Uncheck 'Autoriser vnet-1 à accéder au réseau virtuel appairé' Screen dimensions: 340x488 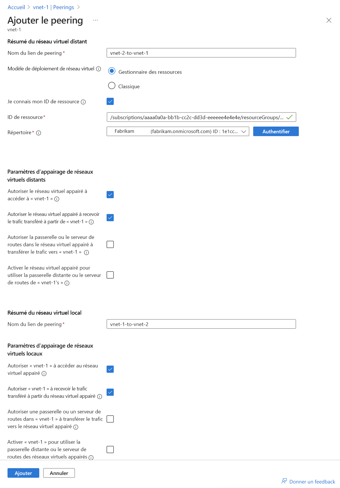coord(110,369)
